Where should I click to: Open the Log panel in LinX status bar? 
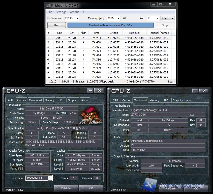171,81
